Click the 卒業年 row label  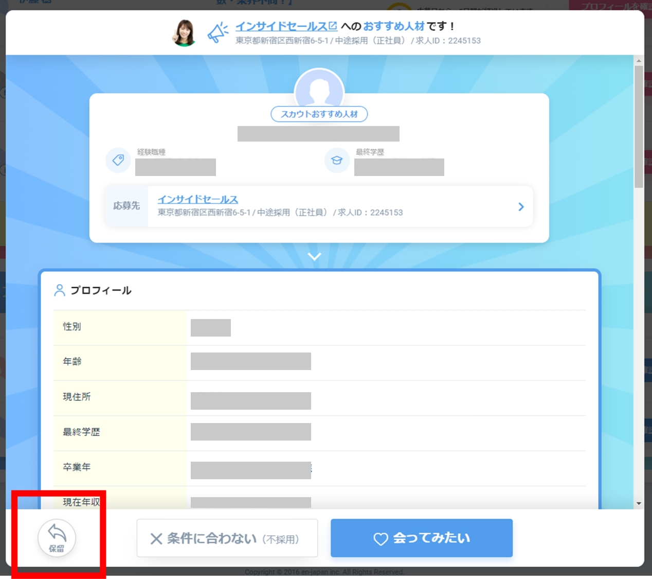tap(77, 467)
